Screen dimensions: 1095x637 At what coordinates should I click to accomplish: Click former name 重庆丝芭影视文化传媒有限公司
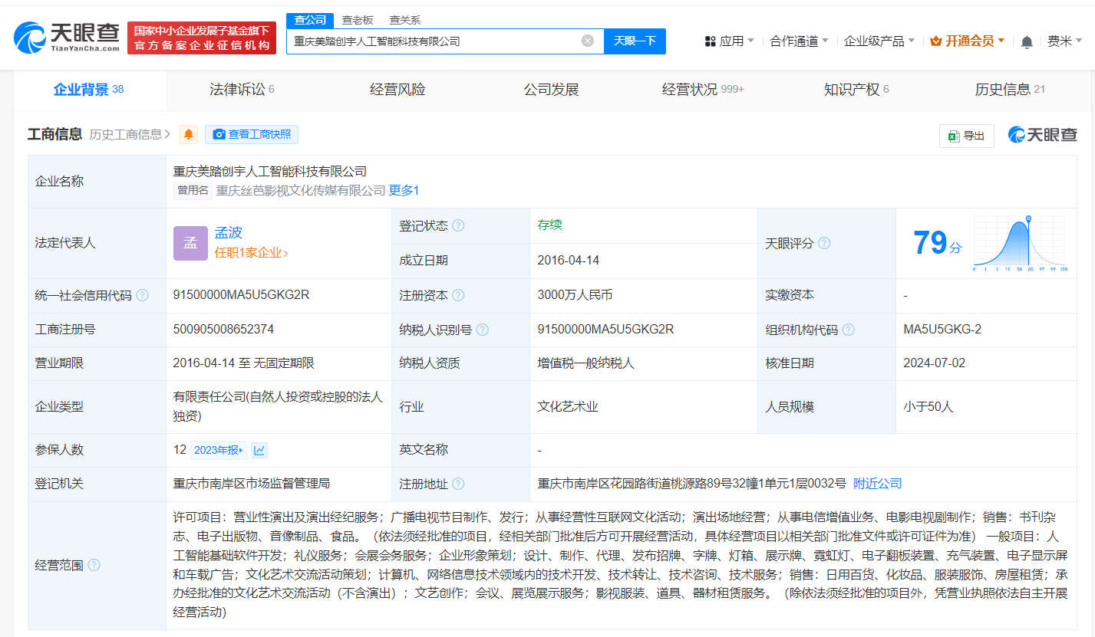point(301,191)
